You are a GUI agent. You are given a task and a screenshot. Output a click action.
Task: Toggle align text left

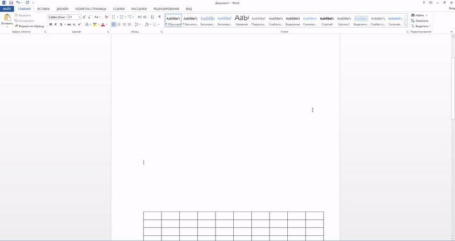pyautogui.click(x=114, y=24)
